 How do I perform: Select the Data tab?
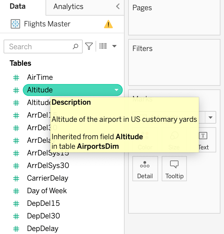point(18,7)
